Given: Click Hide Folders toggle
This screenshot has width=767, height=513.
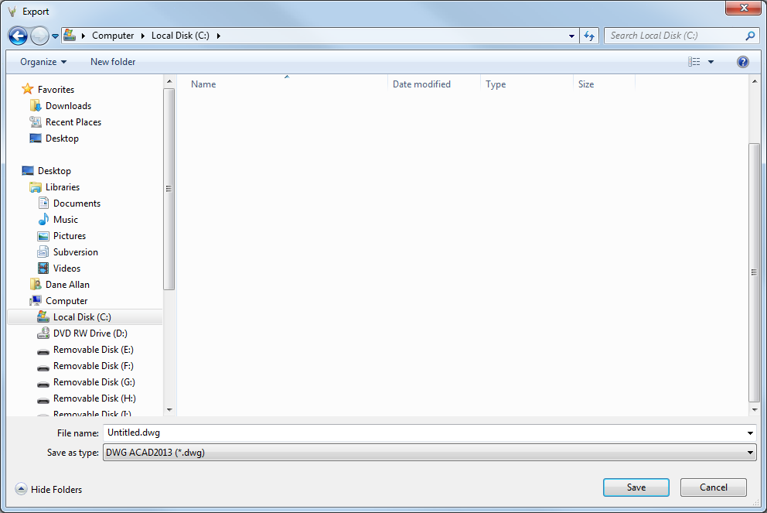Looking at the screenshot, I should [49, 490].
